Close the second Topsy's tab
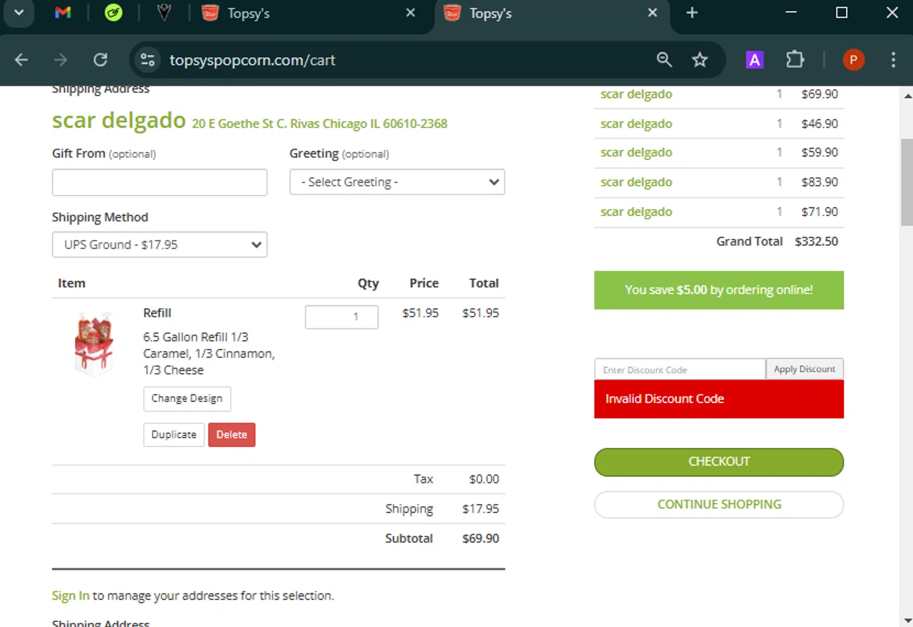This screenshot has height=627, width=913. coord(652,13)
